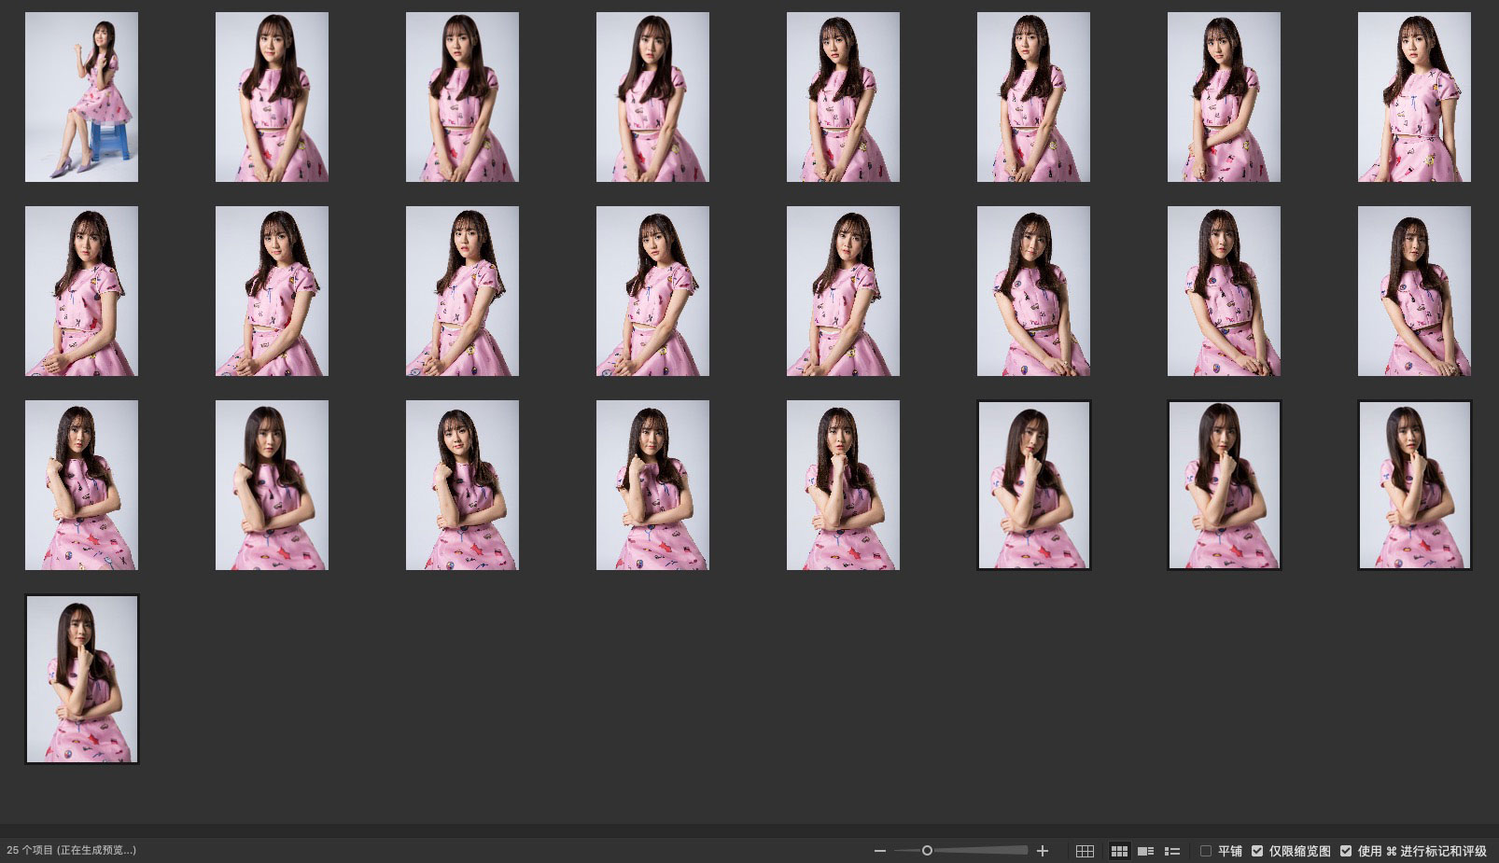Switch to list view mode icon
Image resolution: width=1499 pixels, height=863 pixels.
click(1172, 851)
